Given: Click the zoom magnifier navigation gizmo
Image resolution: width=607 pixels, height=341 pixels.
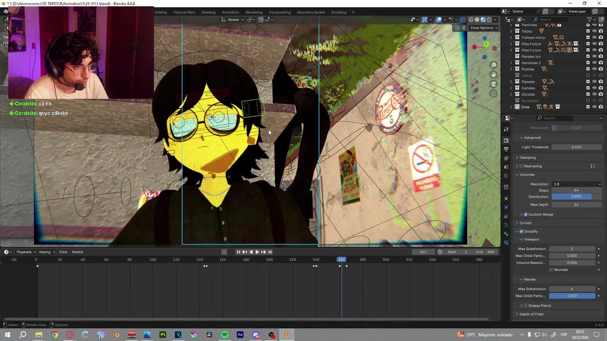Looking at the screenshot, I should (x=494, y=65).
